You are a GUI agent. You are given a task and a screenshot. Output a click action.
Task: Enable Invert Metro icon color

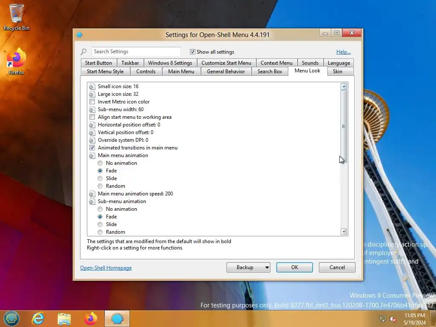tap(92, 102)
